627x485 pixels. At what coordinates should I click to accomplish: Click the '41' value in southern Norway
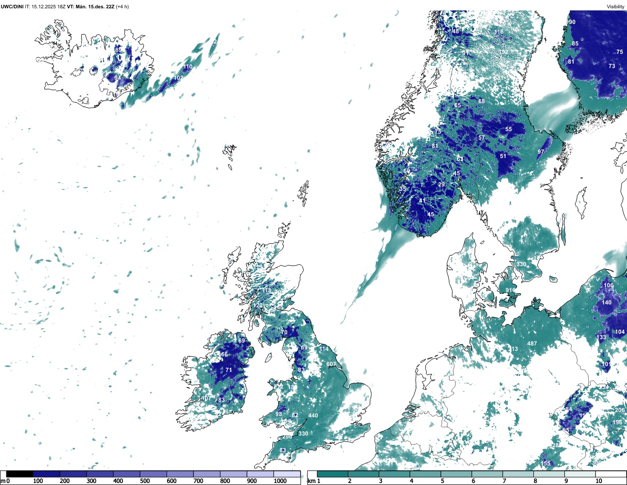tap(422, 201)
